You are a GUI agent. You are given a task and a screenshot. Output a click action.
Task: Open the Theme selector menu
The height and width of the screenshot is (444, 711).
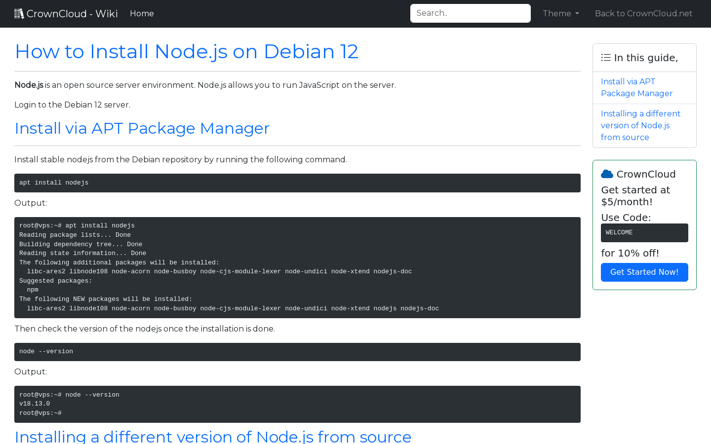coord(560,13)
